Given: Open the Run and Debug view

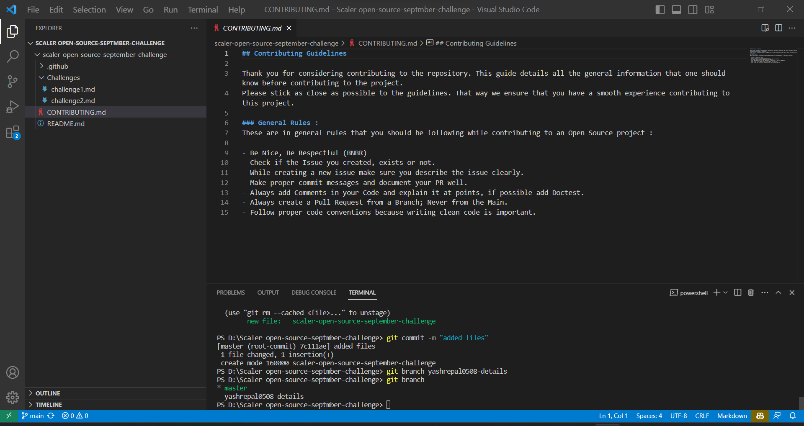Looking at the screenshot, I should pyautogui.click(x=13, y=106).
